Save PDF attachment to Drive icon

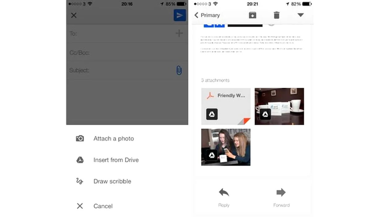click(x=212, y=114)
